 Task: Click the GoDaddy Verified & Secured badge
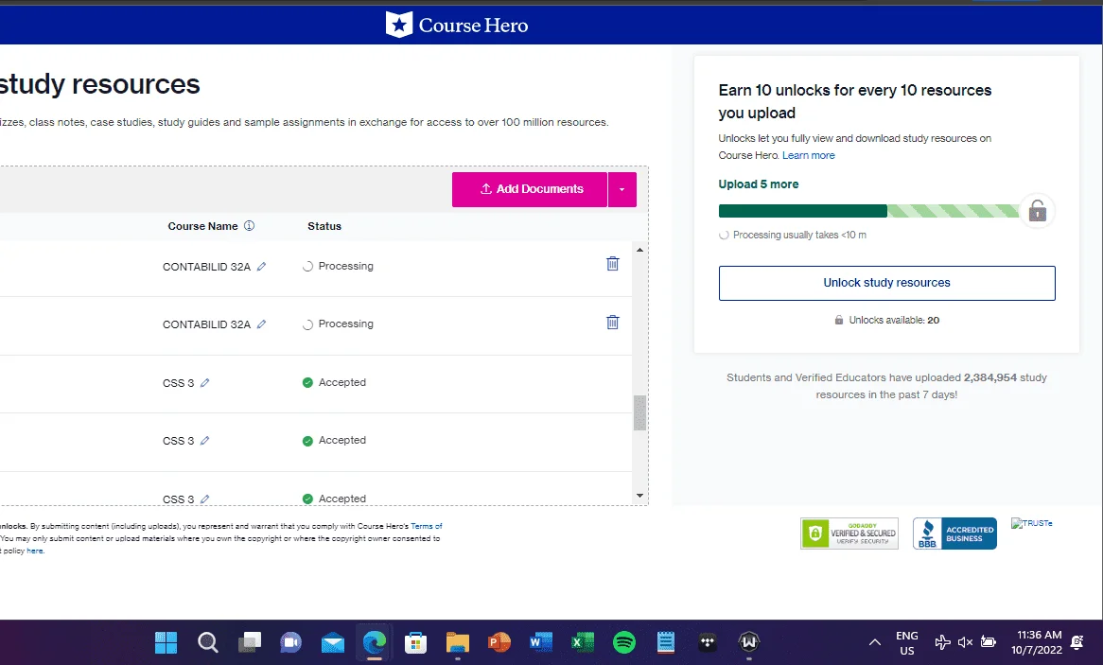pos(849,534)
